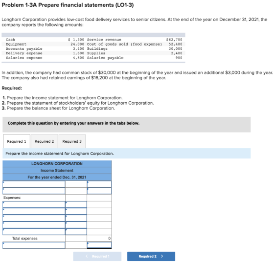
Task: Click the Salaries payable value 900
Action: point(179,58)
